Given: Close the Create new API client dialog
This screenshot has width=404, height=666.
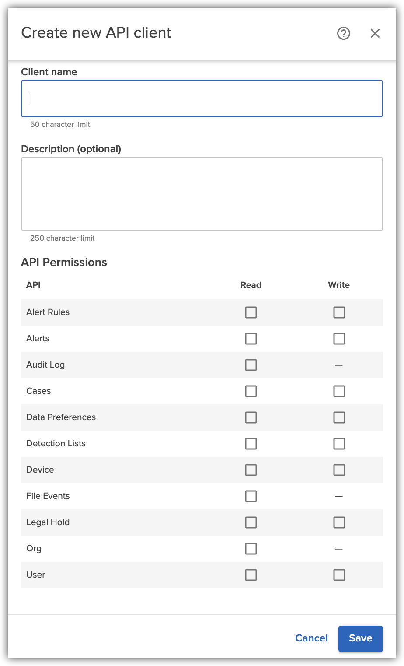Looking at the screenshot, I should tap(375, 33).
